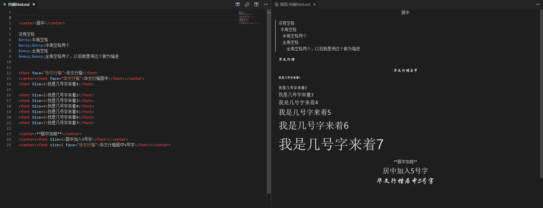Click 全角空格两个 line in the preview
The height and width of the screenshot is (208, 543).
coord(323,49)
